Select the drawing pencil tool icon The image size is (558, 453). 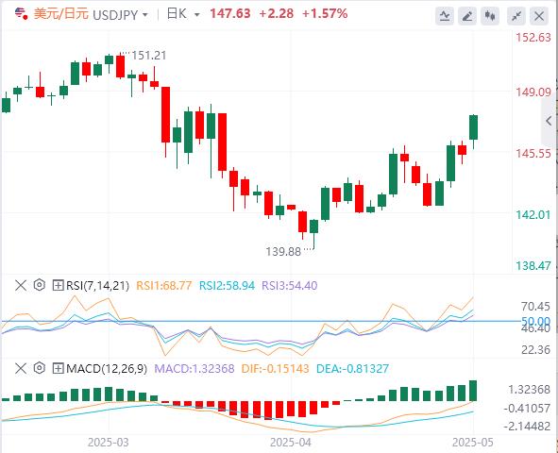467,16
